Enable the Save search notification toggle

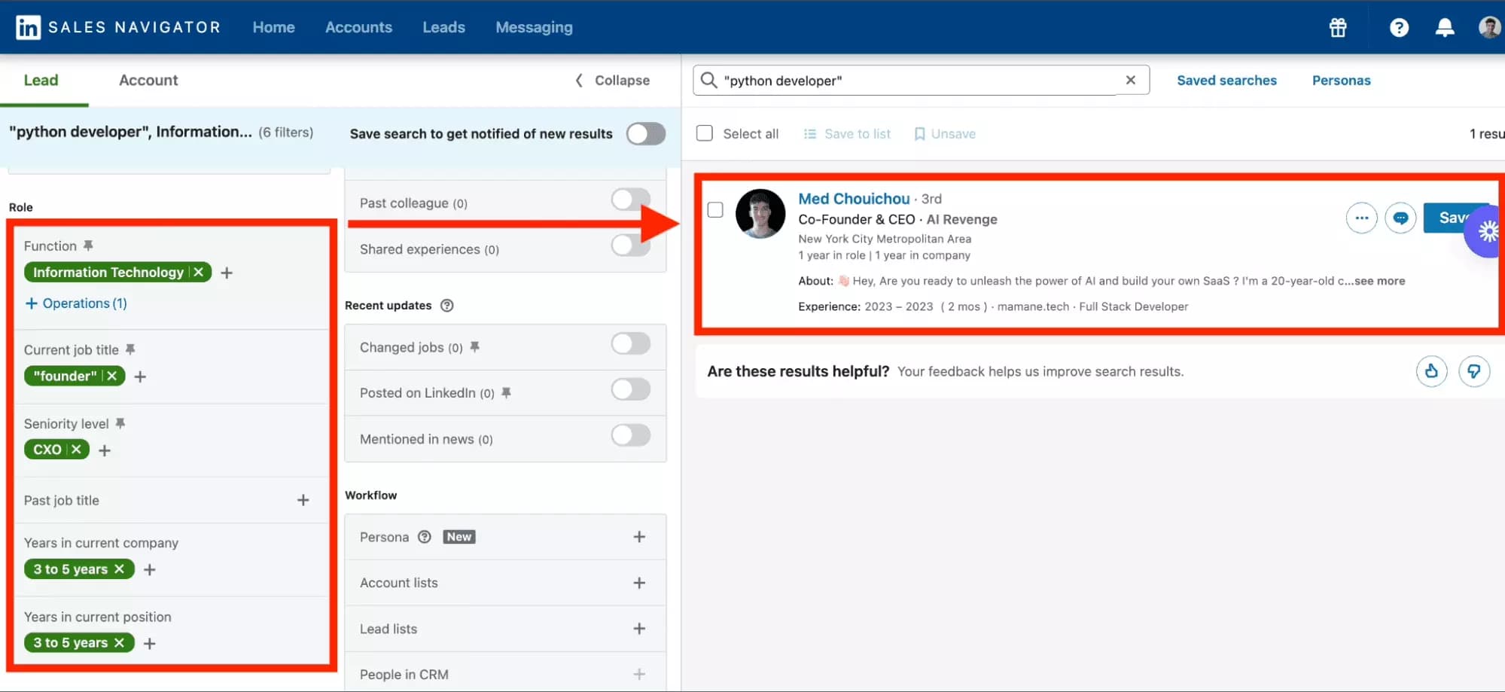pos(645,133)
